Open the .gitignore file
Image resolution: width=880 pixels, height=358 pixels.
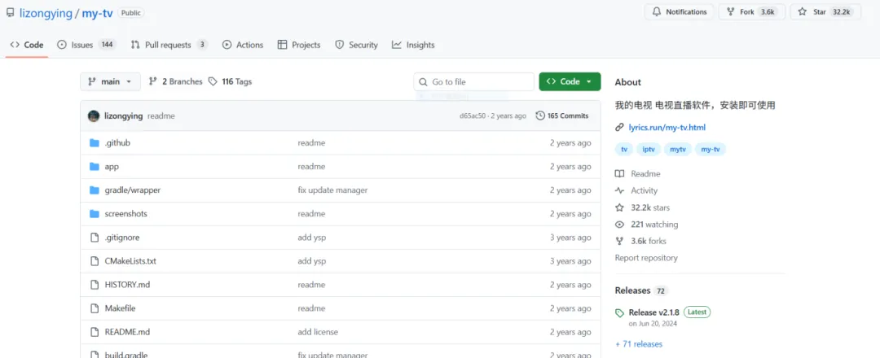tap(121, 238)
